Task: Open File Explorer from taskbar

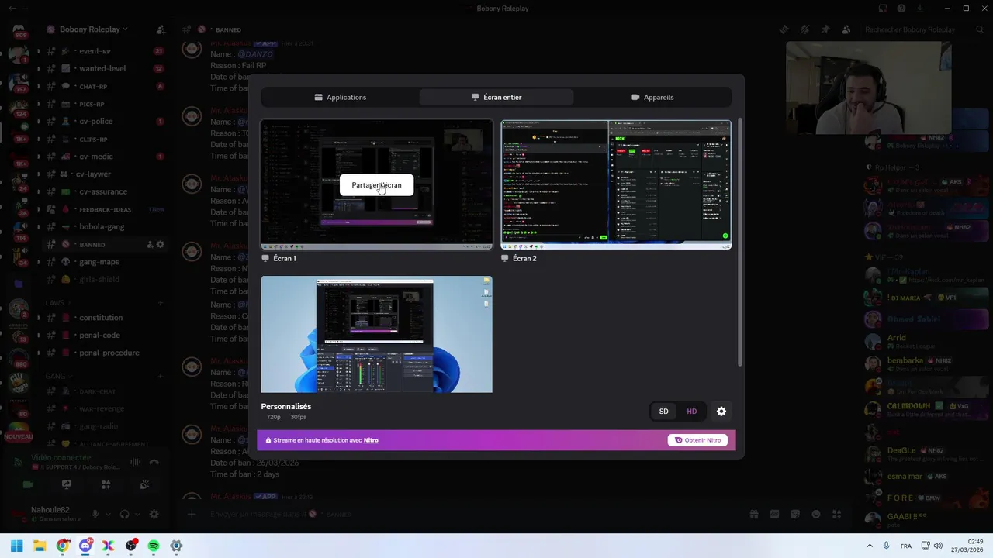Action: pos(40,546)
